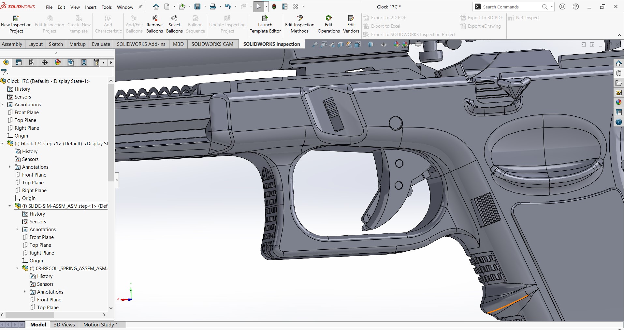Open the File menu
The image size is (624, 330).
[x=49, y=7]
